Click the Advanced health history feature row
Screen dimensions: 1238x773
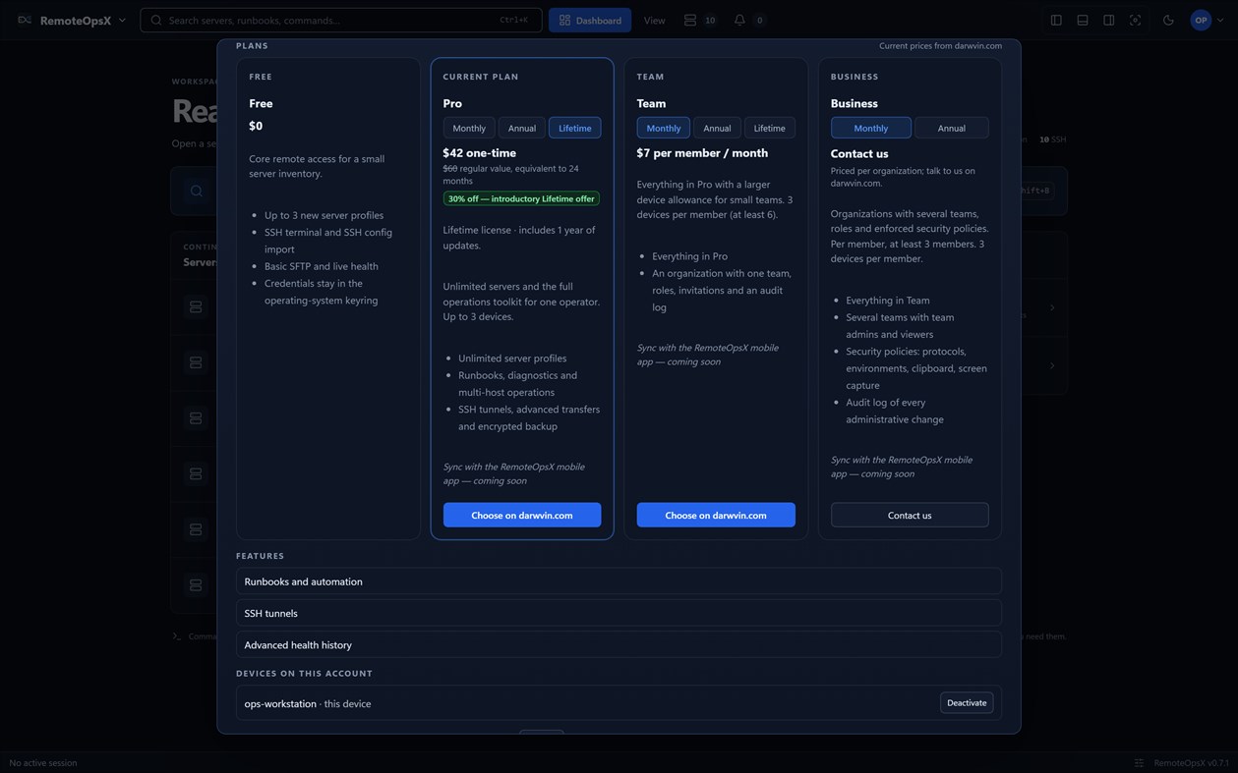[x=619, y=644]
